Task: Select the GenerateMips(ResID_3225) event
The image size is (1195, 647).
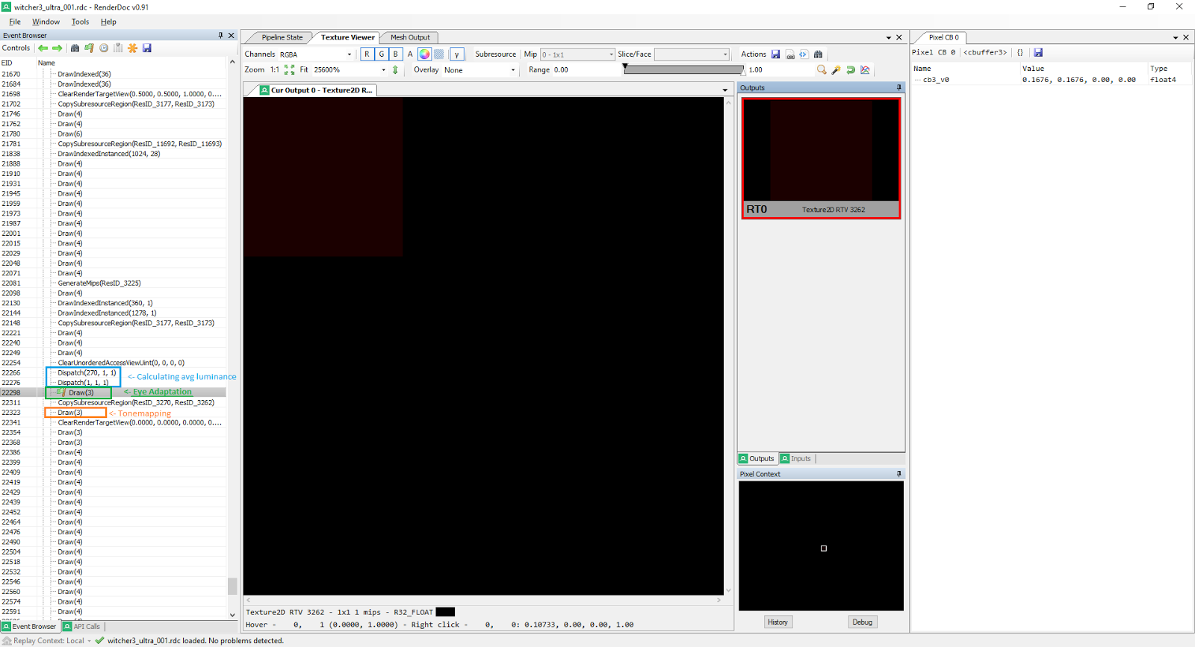Action: point(99,284)
